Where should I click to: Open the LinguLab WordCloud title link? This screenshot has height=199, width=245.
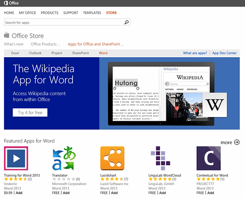click(165, 175)
